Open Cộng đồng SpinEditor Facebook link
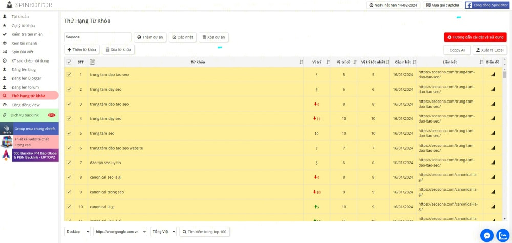This screenshot has height=243, width=512. point(486,5)
